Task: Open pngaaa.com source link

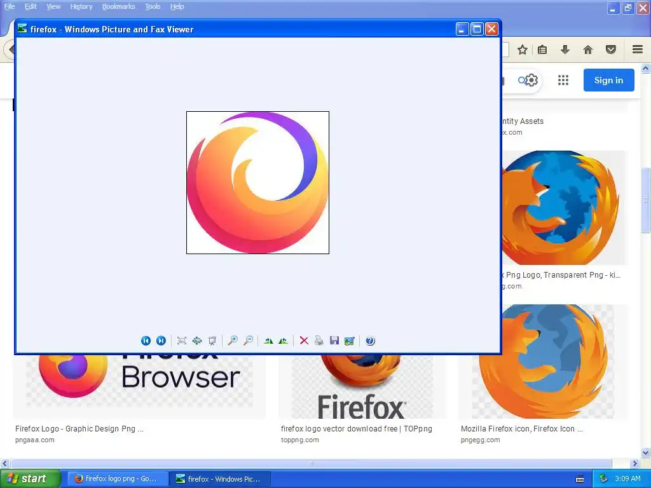Action: coord(34,440)
